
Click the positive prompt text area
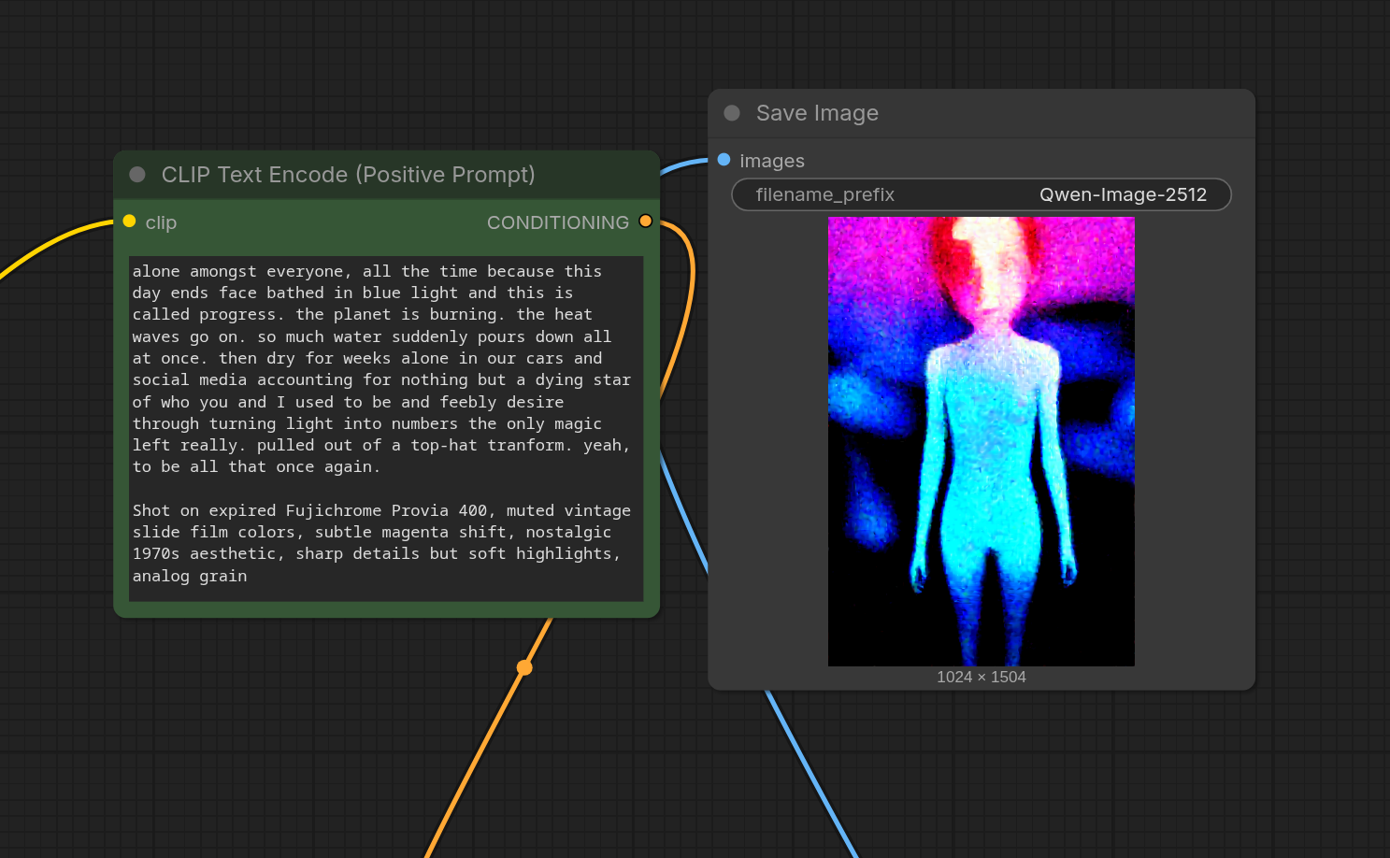click(x=386, y=428)
